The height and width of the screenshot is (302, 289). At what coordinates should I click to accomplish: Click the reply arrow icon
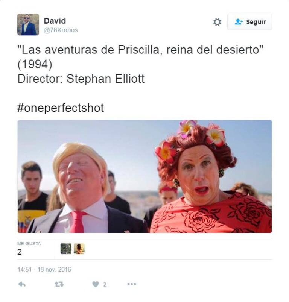(x=22, y=284)
